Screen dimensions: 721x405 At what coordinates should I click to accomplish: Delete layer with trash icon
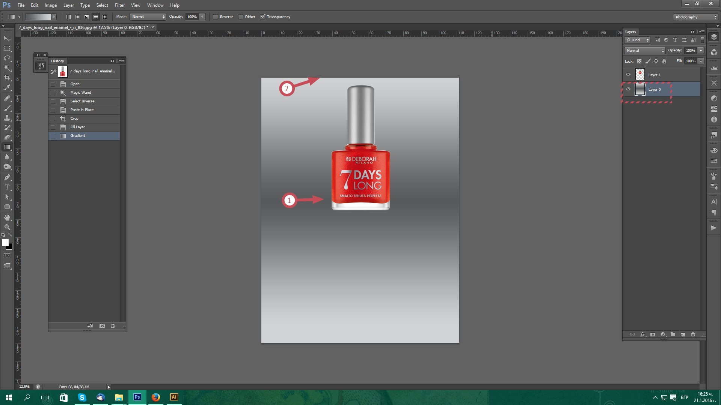click(693, 334)
